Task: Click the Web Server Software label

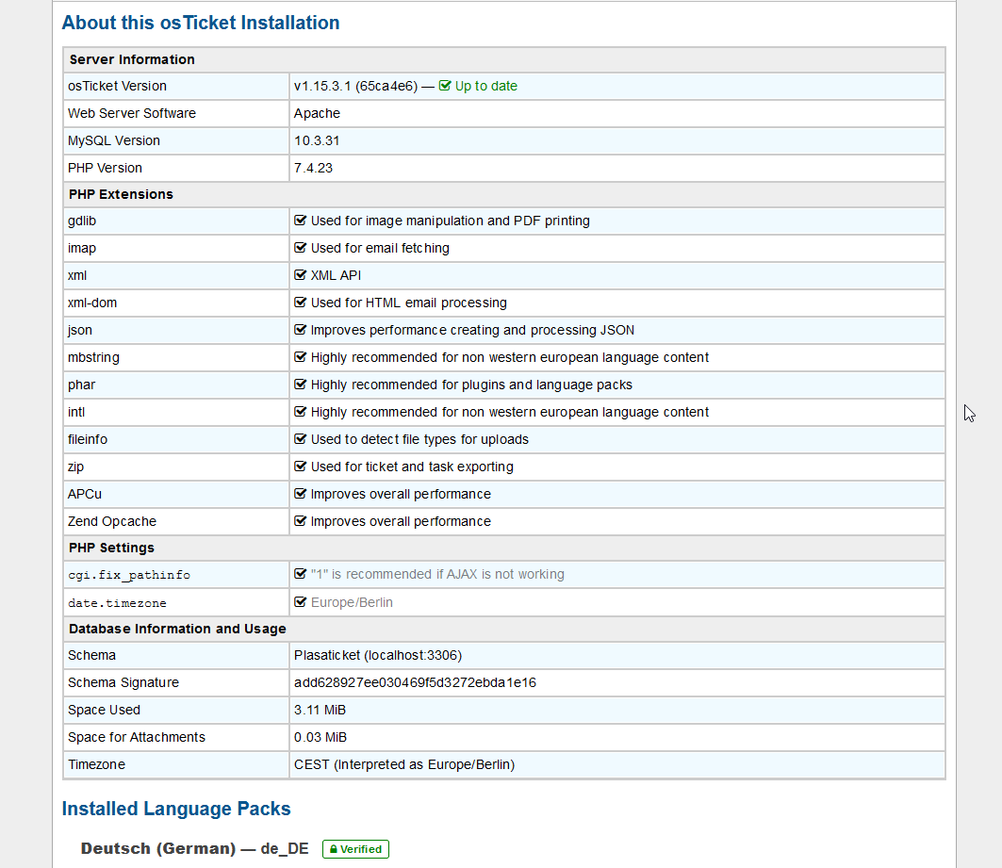Action: pyautogui.click(x=132, y=113)
